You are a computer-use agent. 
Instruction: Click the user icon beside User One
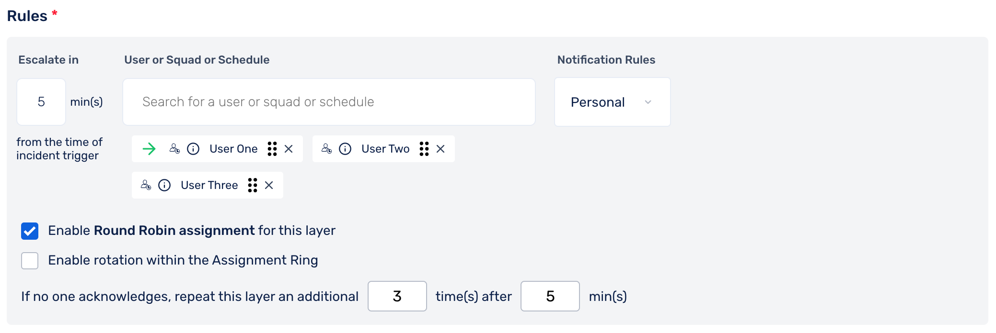point(174,149)
